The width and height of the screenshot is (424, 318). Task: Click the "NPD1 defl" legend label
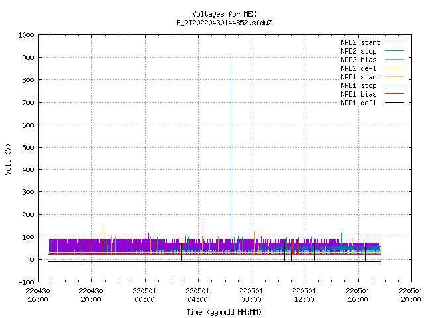pos(358,103)
